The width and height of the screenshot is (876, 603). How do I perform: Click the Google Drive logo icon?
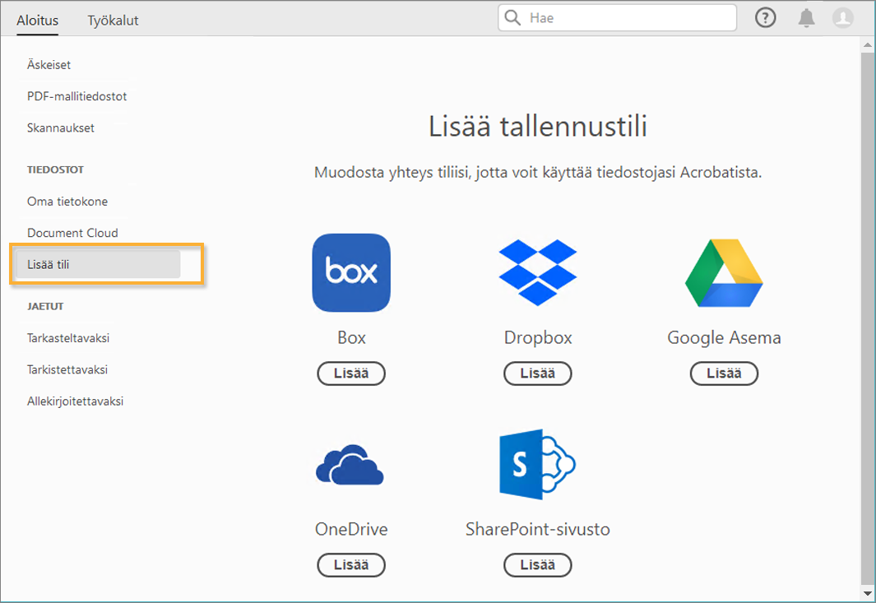(x=724, y=273)
